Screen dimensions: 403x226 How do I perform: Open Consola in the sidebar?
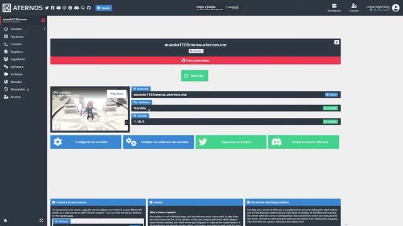coord(16,44)
